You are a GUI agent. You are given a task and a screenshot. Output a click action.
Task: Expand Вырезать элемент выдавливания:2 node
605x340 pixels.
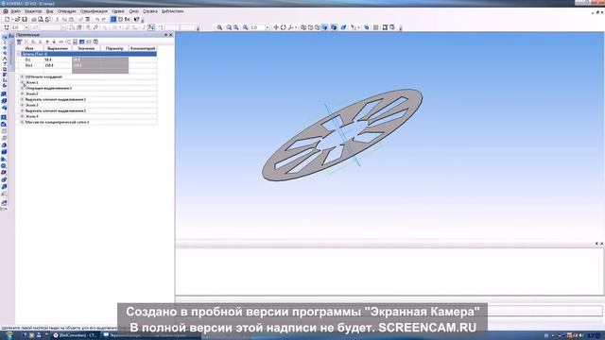click(23, 110)
